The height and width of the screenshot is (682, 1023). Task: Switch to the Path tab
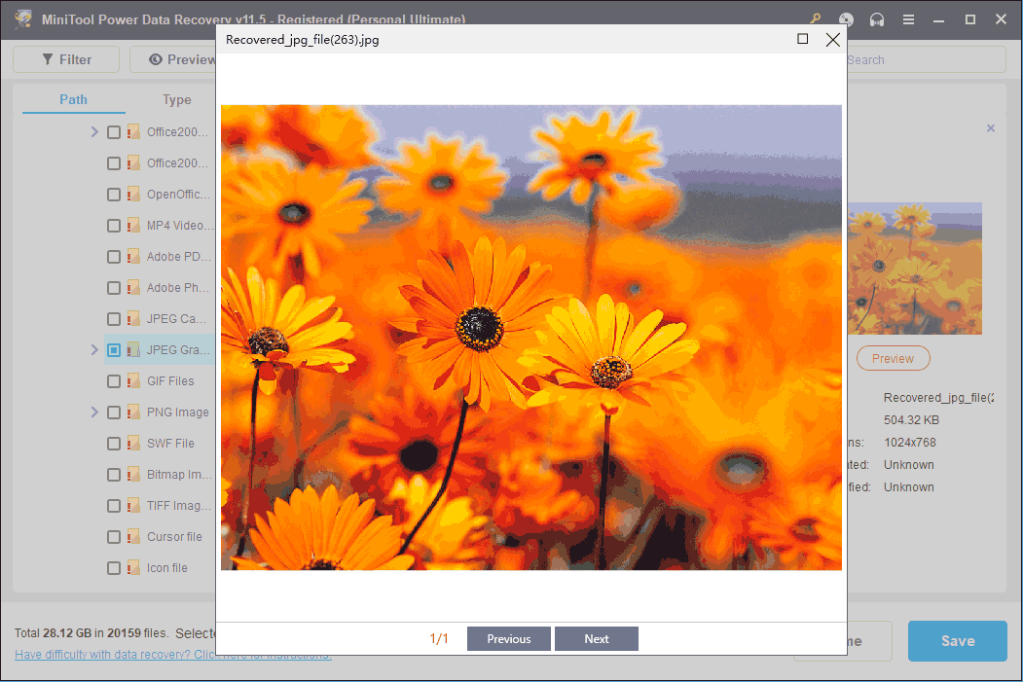click(73, 99)
